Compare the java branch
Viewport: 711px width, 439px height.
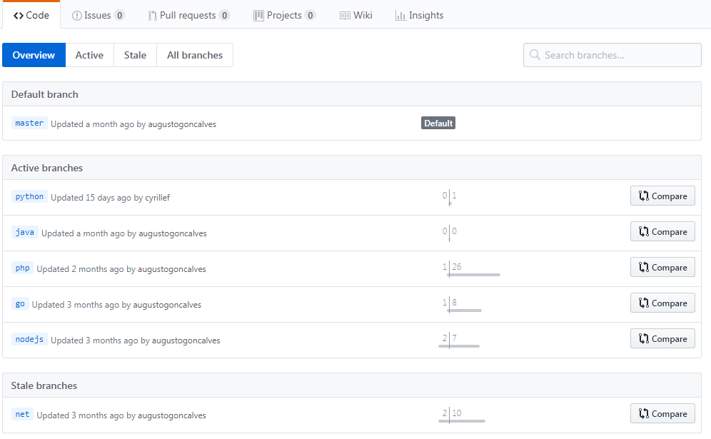[662, 232]
